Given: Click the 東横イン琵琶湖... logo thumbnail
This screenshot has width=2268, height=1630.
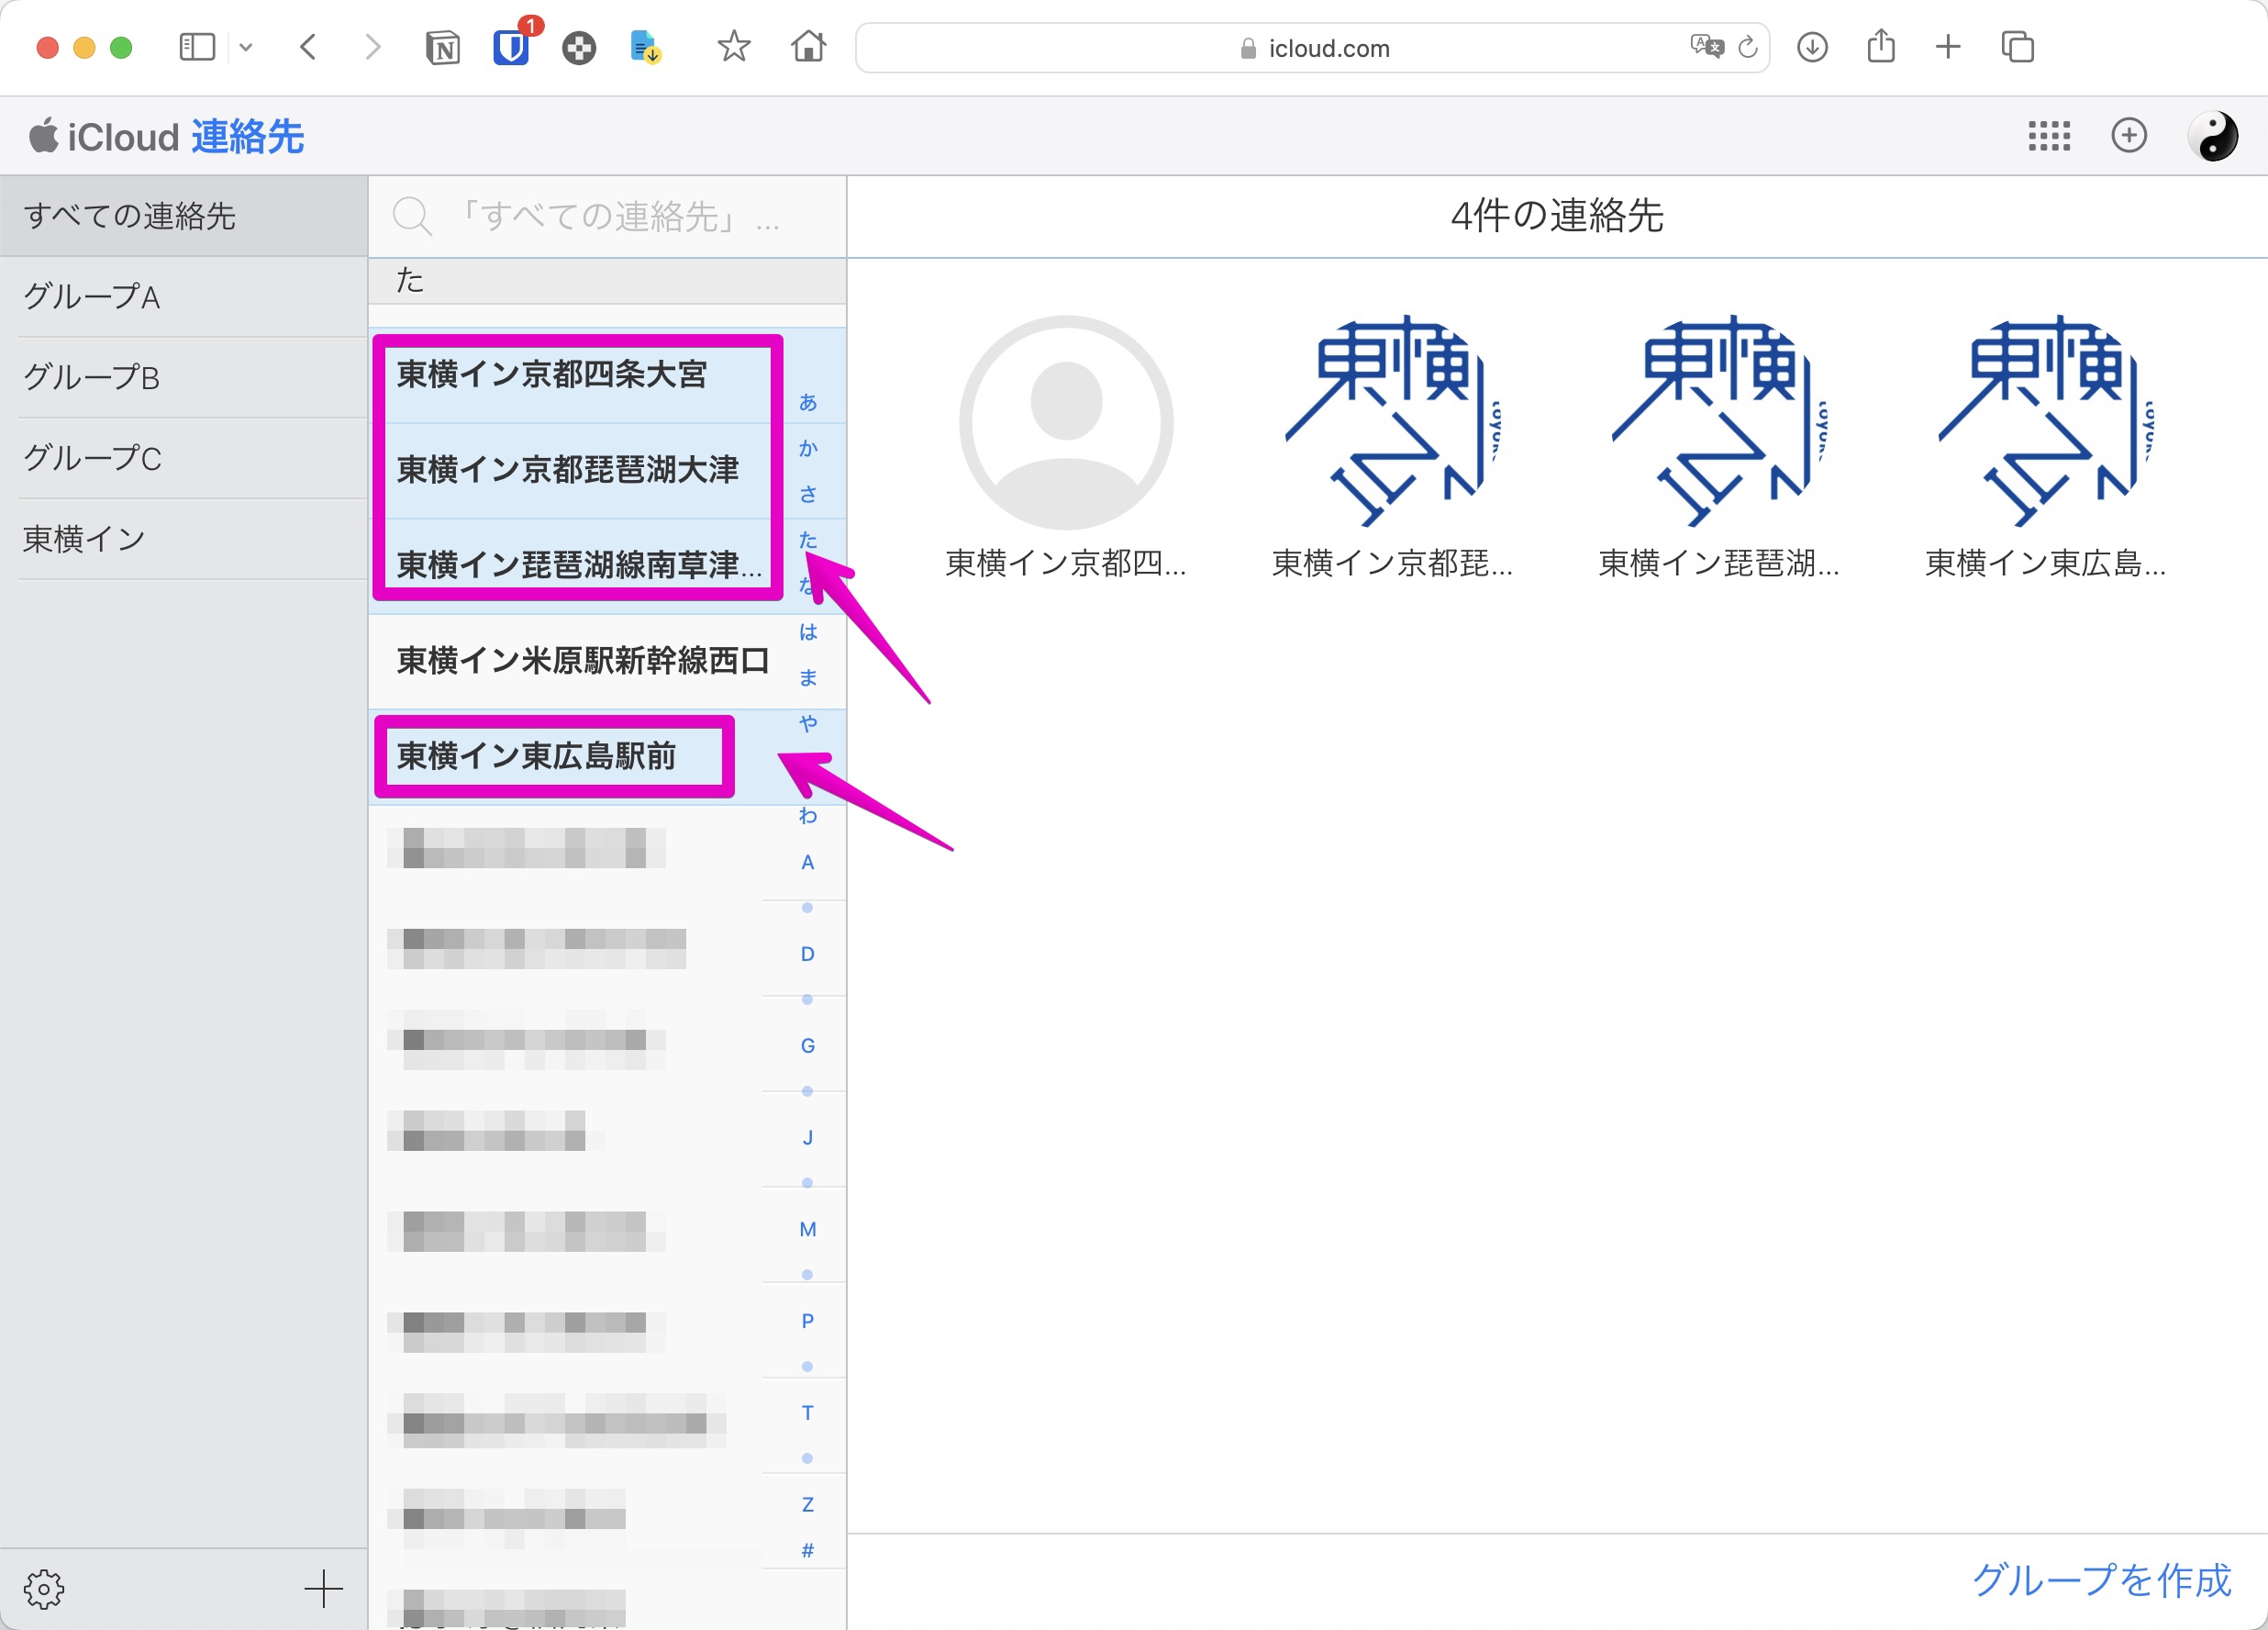Looking at the screenshot, I should point(1719,422).
